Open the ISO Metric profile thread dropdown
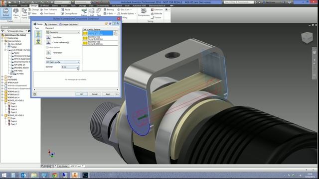The height and width of the screenshot is (179, 319). point(63,62)
